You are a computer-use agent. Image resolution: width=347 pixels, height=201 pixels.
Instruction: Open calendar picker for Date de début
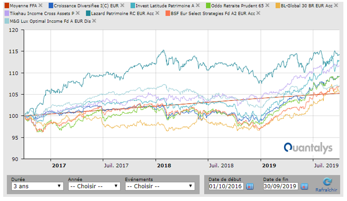(x=250, y=187)
